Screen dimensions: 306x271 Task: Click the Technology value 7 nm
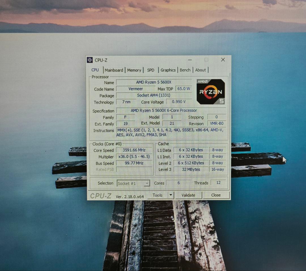126,102
